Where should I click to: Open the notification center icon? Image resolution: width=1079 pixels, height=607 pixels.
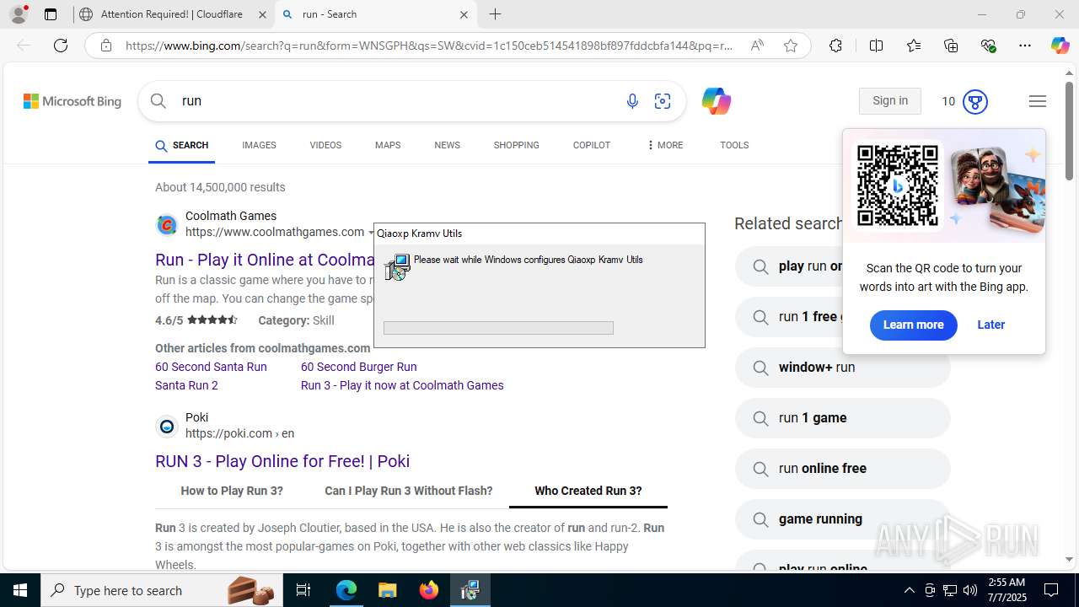(1052, 590)
